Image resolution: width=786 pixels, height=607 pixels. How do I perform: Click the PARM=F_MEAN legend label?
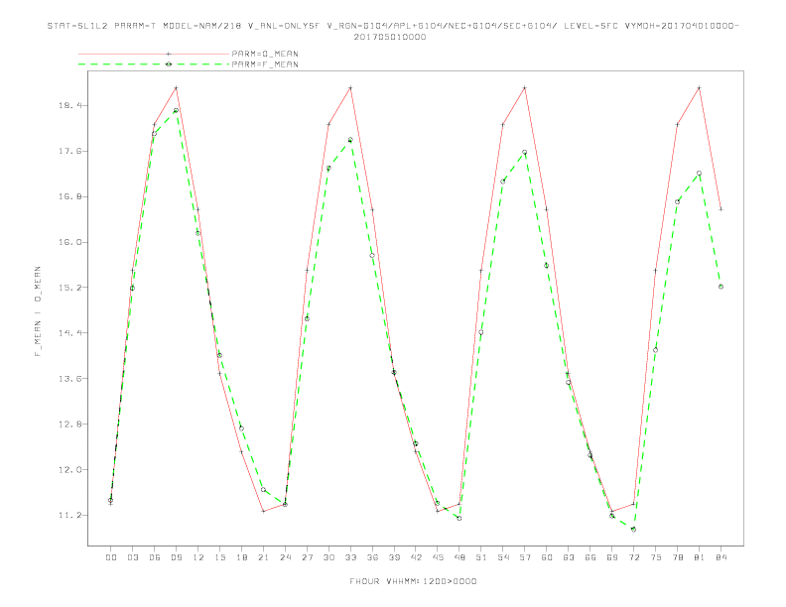pyautogui.click(x=265, y=64)
